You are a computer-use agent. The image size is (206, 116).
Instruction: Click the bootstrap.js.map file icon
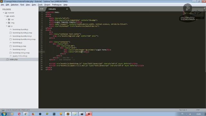pyautogui.click(x=11, y=46)
